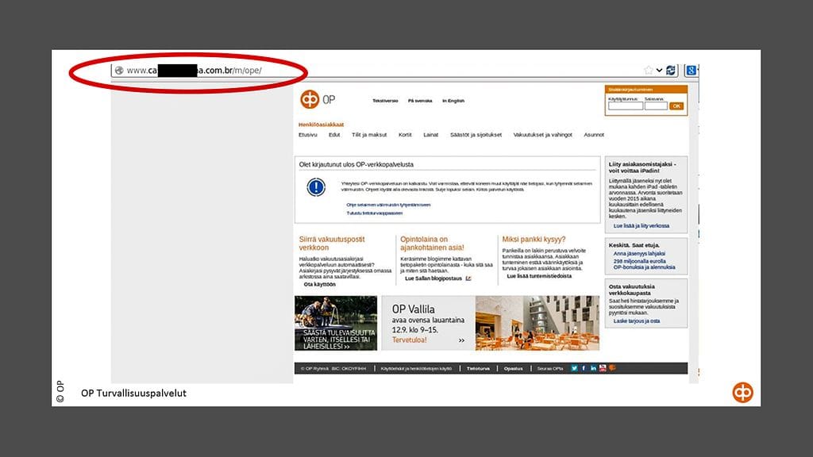Viewport: 813px width, 457px height.
Task: Click the bookmark star in address bar
Action: point(649,70)
